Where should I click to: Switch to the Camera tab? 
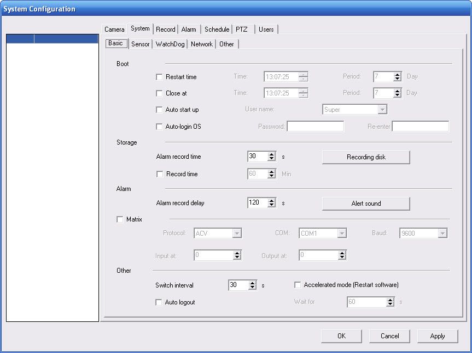click(114, 29)
